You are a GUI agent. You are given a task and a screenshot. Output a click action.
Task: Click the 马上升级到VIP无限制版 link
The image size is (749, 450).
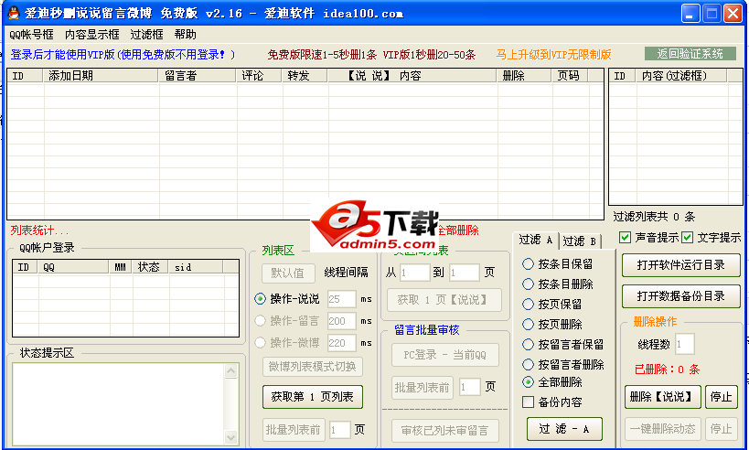click(x=553, y=55)
